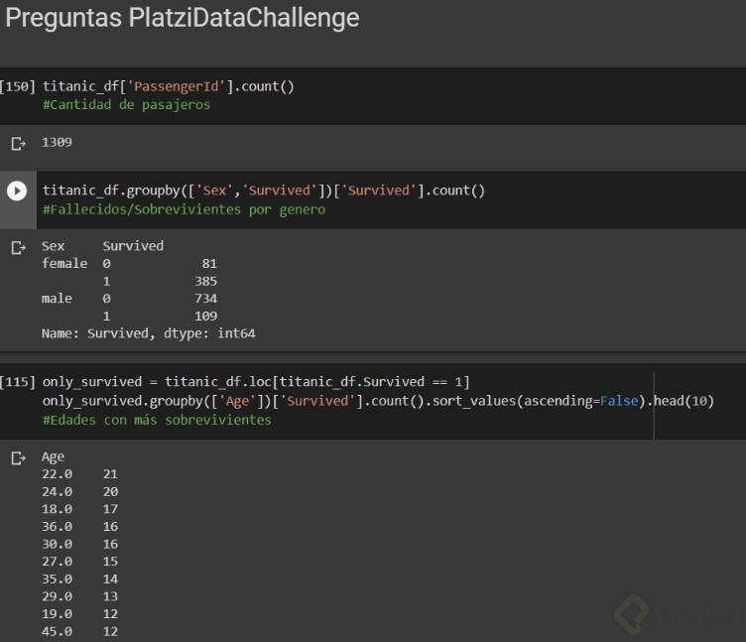Image resolution: width=746 pixels, height=642 pixels.
Task: Click the age row 18.0
Action: point(57,509)
